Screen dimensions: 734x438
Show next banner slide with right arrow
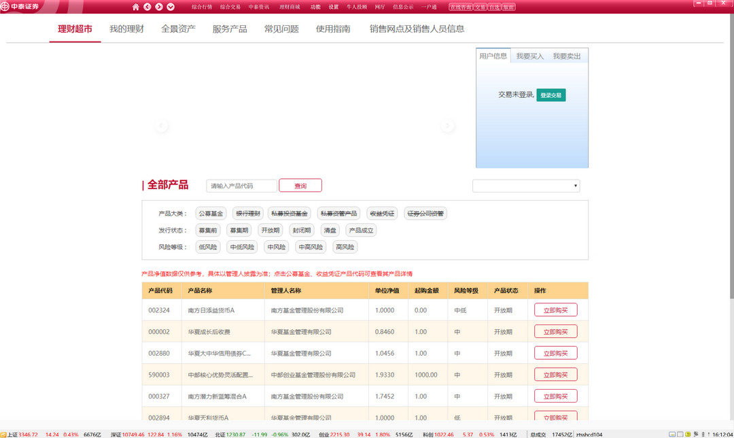coord(447,126)
